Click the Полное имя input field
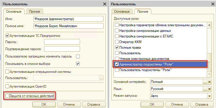This screenshot has height=108, width=216. click(x=69, y=26)
